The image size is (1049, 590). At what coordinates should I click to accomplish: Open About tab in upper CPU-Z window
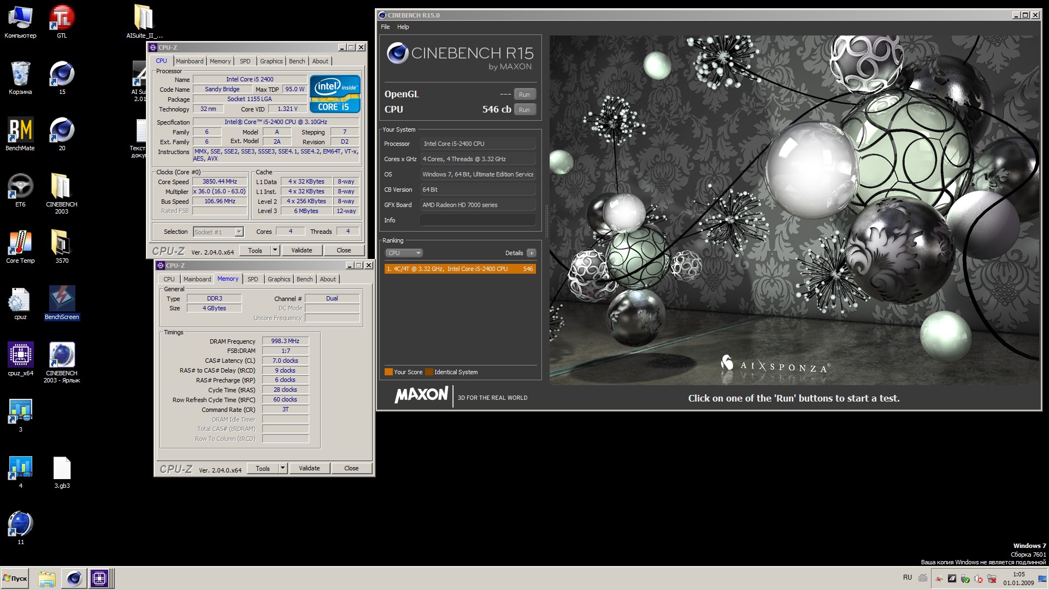[x=320, y=61]
